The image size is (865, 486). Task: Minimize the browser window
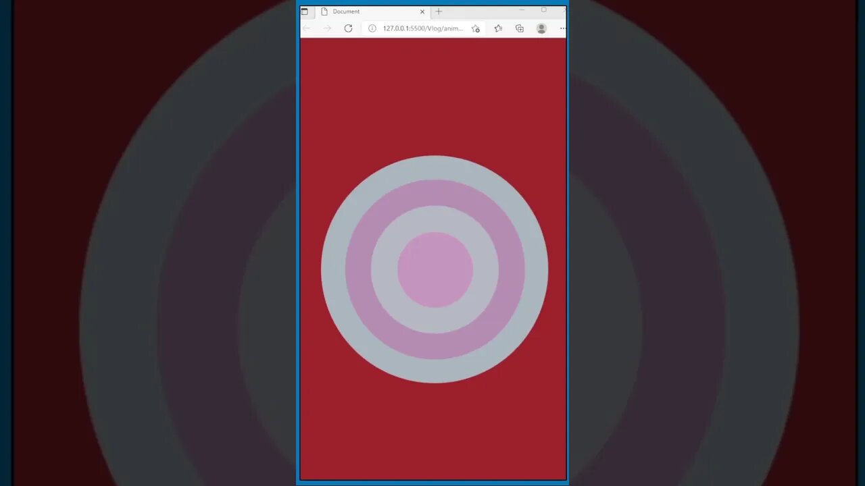522,10
